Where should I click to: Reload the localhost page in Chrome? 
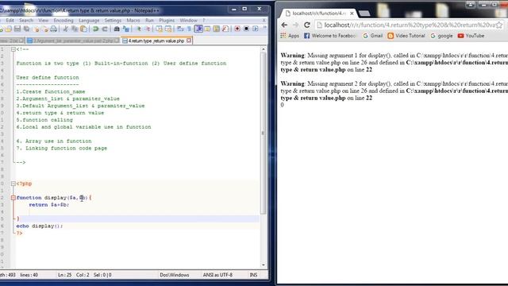(307, 25)
